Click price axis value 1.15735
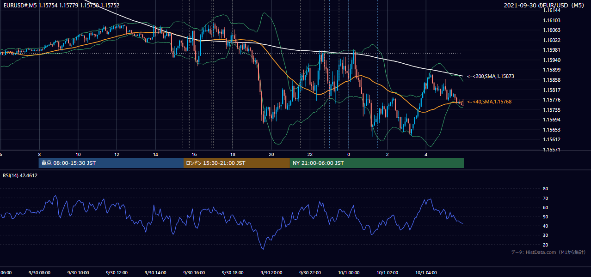 552,110
